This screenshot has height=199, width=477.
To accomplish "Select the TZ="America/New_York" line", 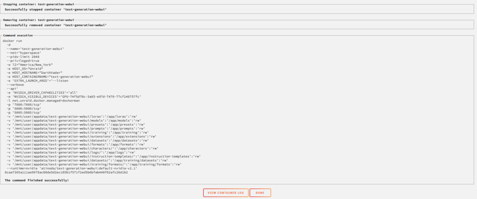I will pos(30,64).
